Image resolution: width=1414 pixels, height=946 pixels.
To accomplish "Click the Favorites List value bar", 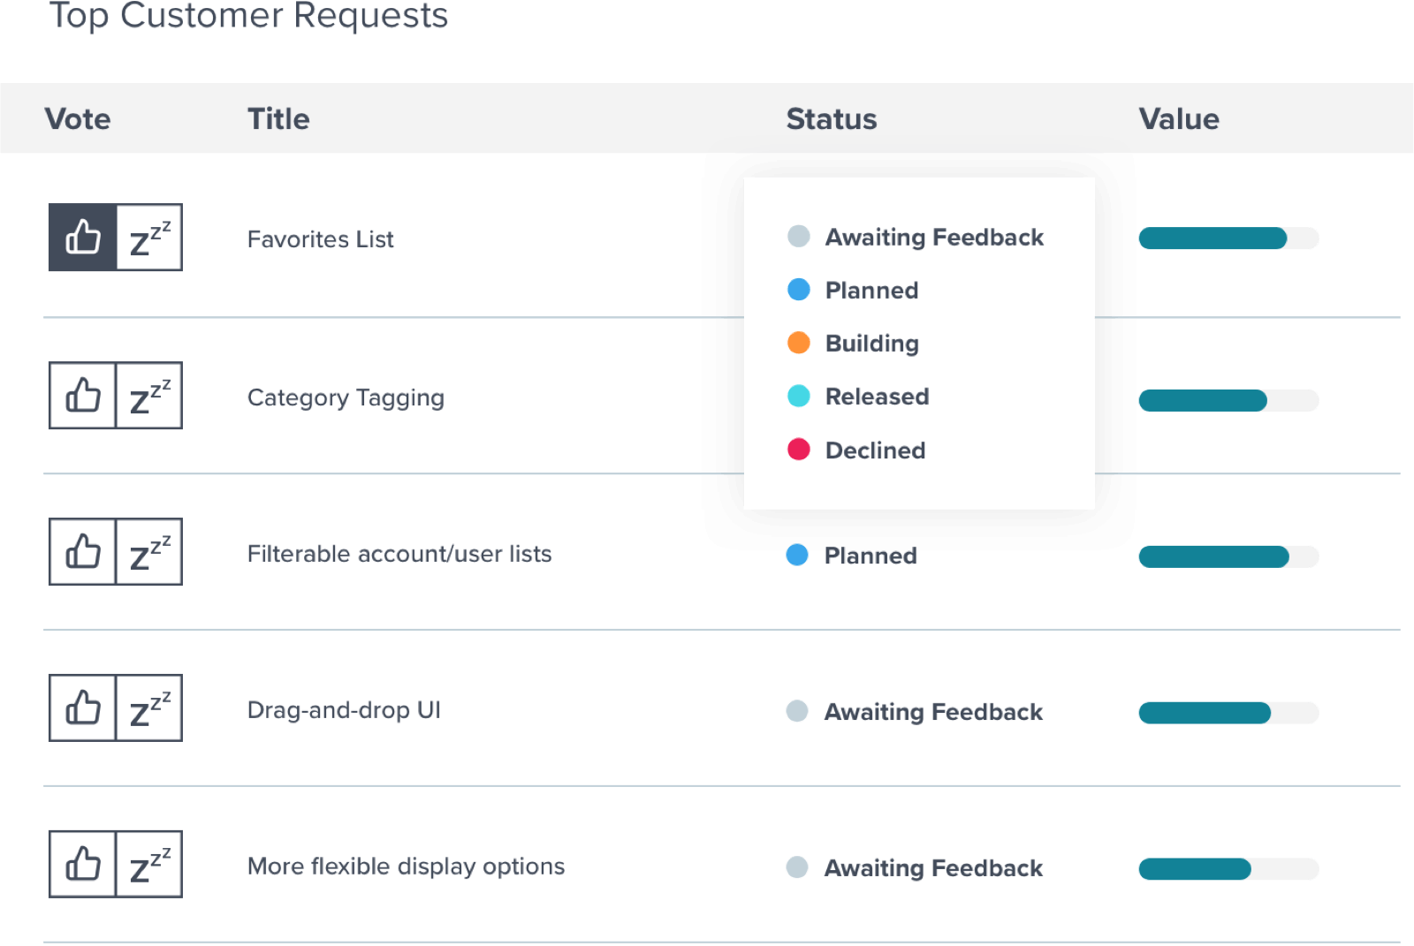I will [1228, 238].
